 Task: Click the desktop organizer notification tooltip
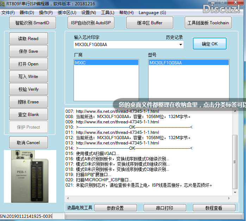(x=179, y=105)
